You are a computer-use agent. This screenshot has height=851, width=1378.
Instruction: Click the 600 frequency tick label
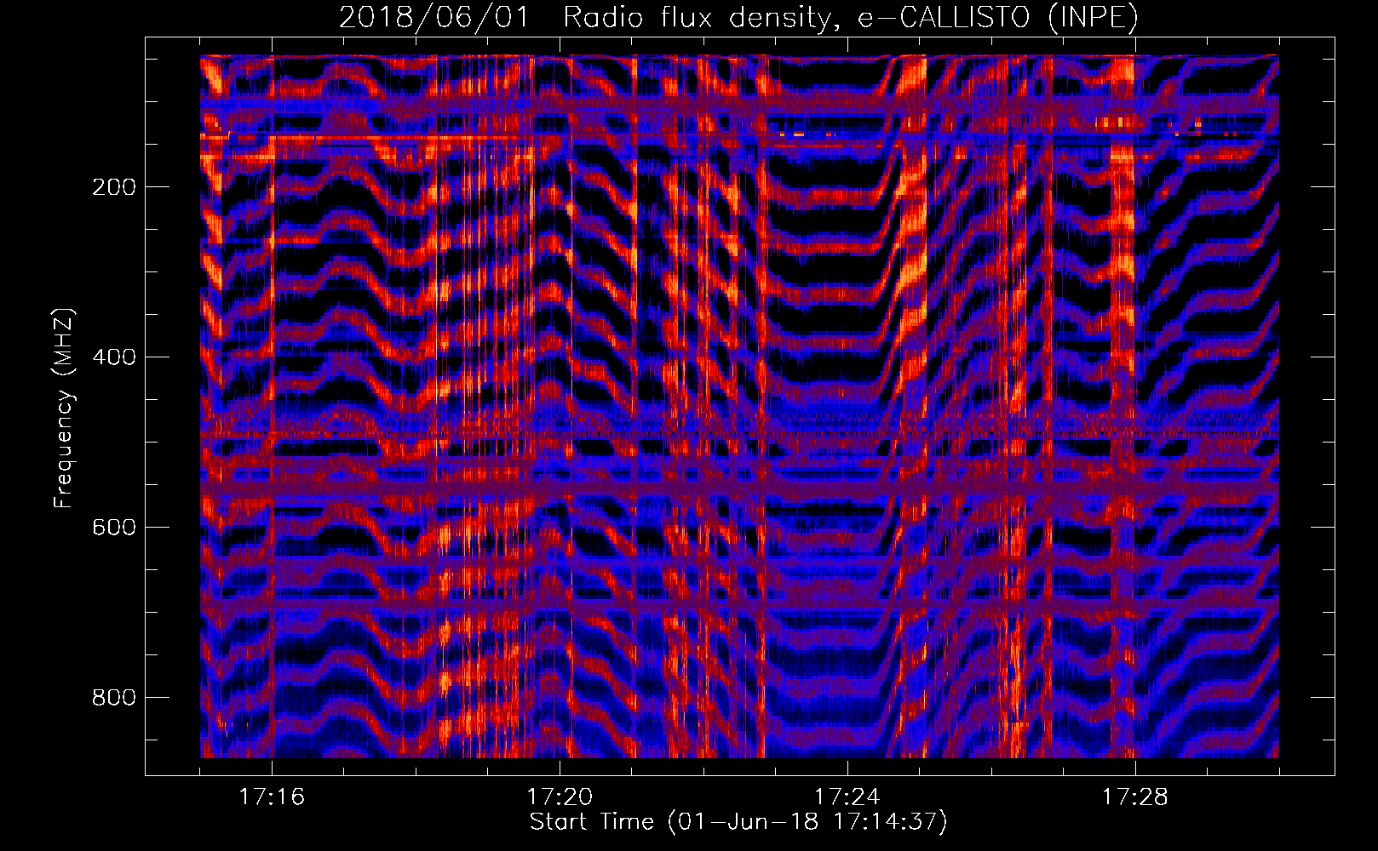tap(114, 528)
